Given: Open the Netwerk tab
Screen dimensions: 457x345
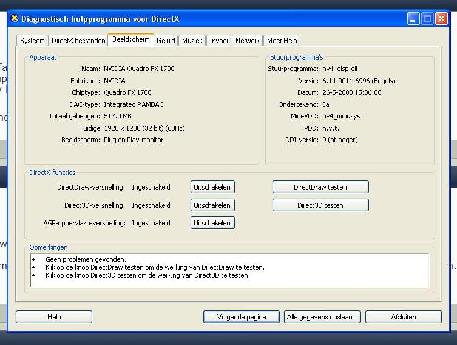Looking at the screenshot, I should coord(248,41).
